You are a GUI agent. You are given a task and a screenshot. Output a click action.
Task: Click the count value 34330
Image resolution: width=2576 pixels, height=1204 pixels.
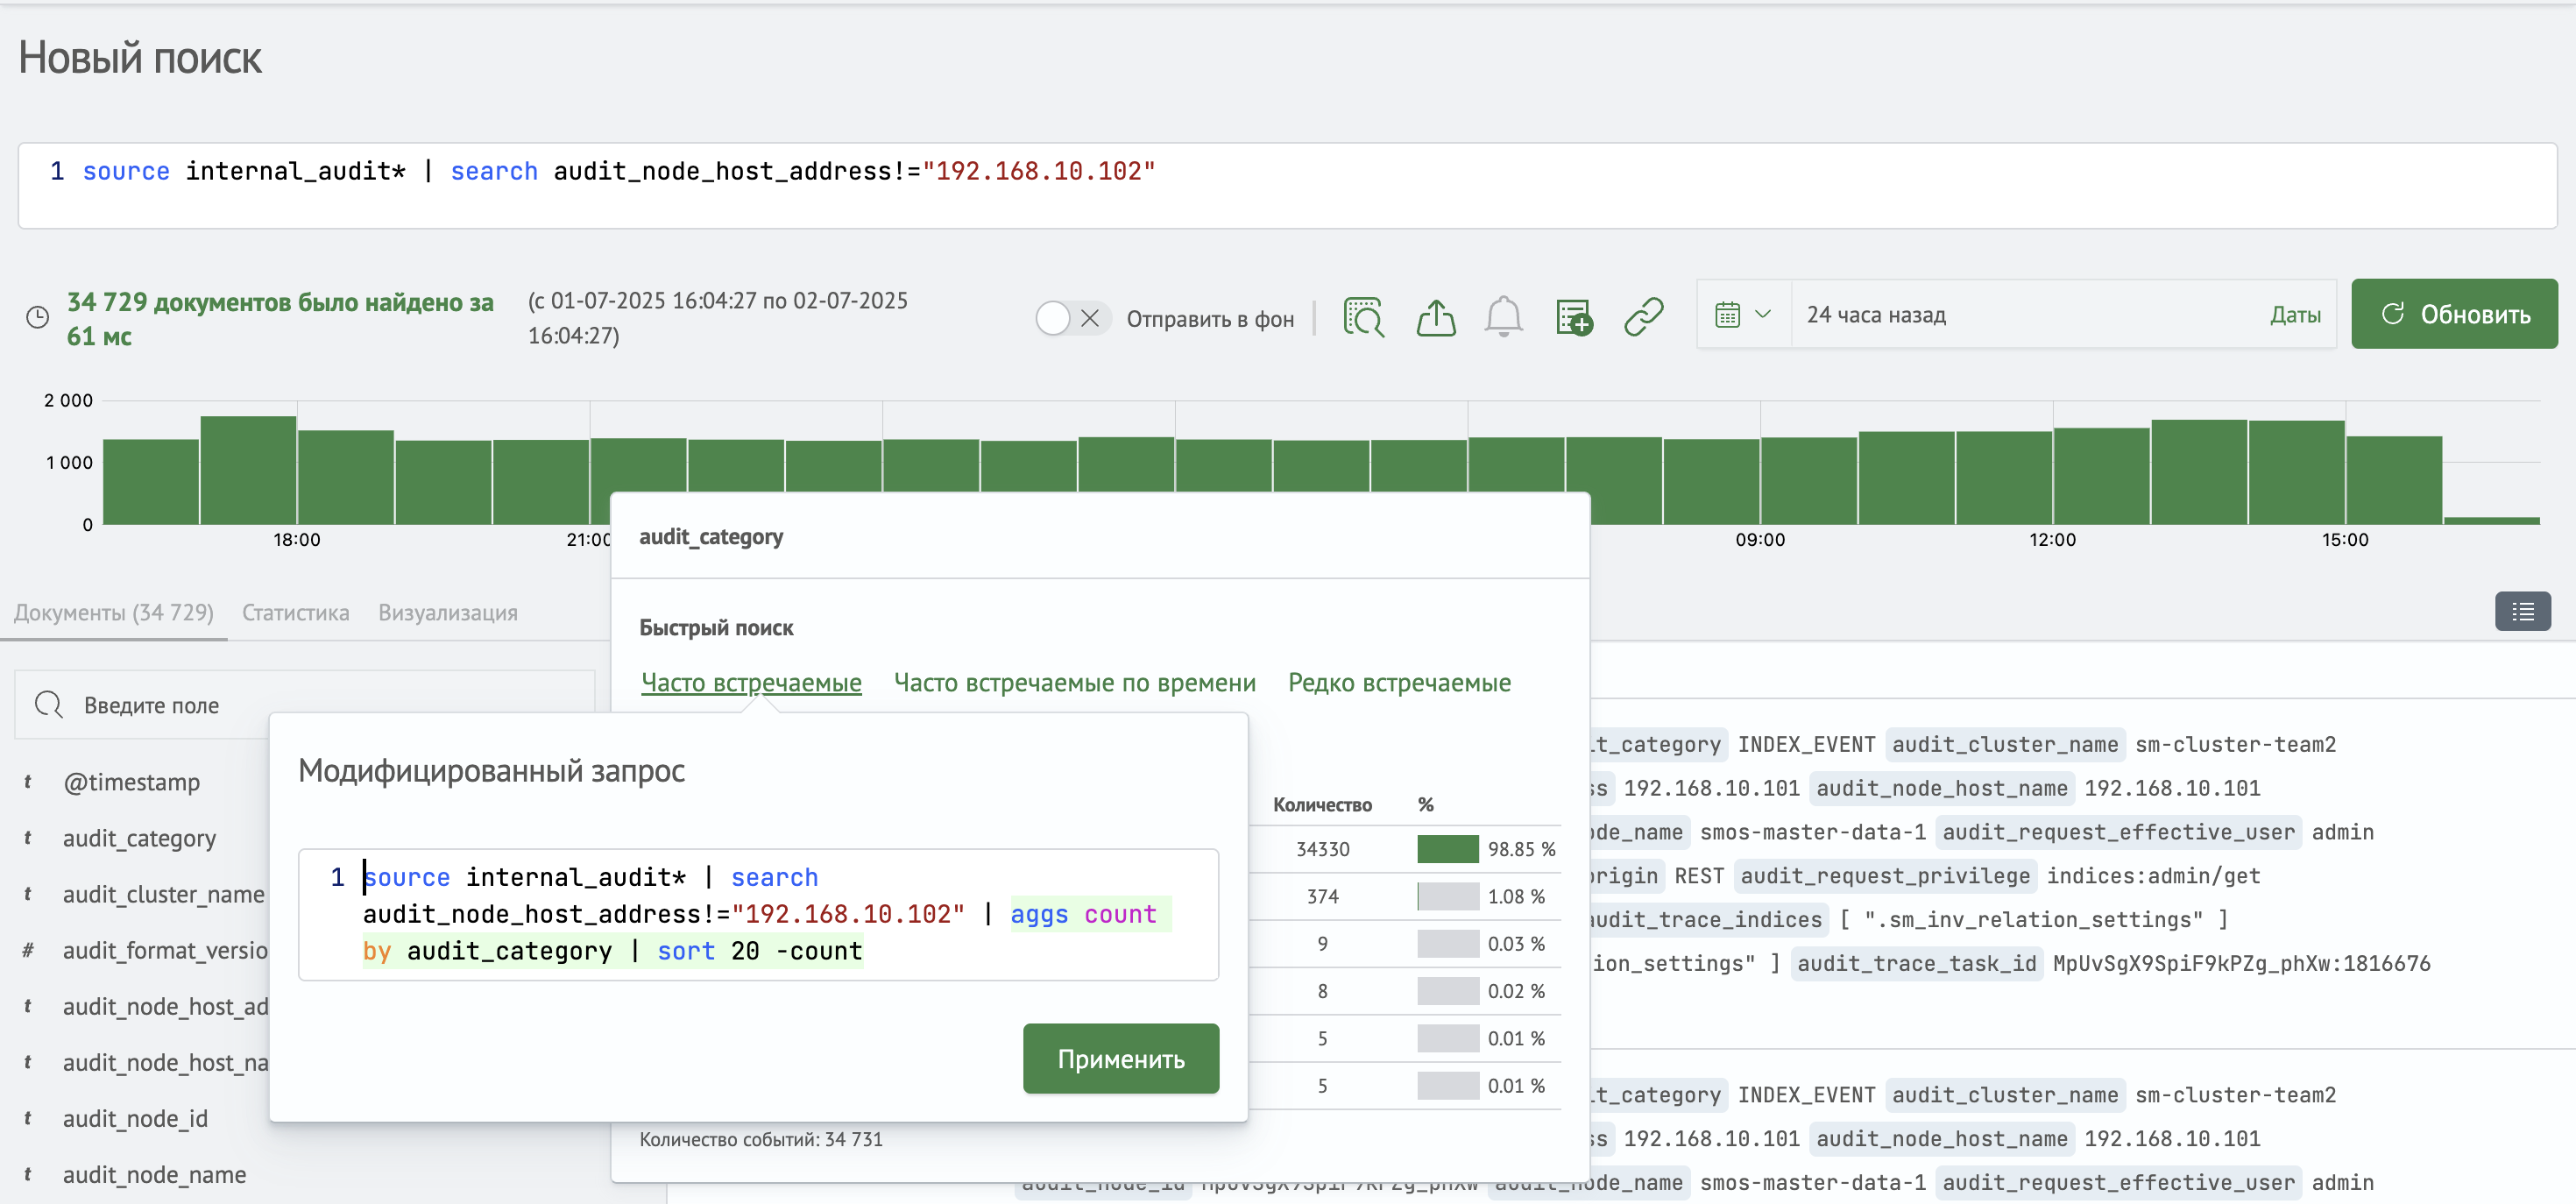click(x=1322, y=849)
